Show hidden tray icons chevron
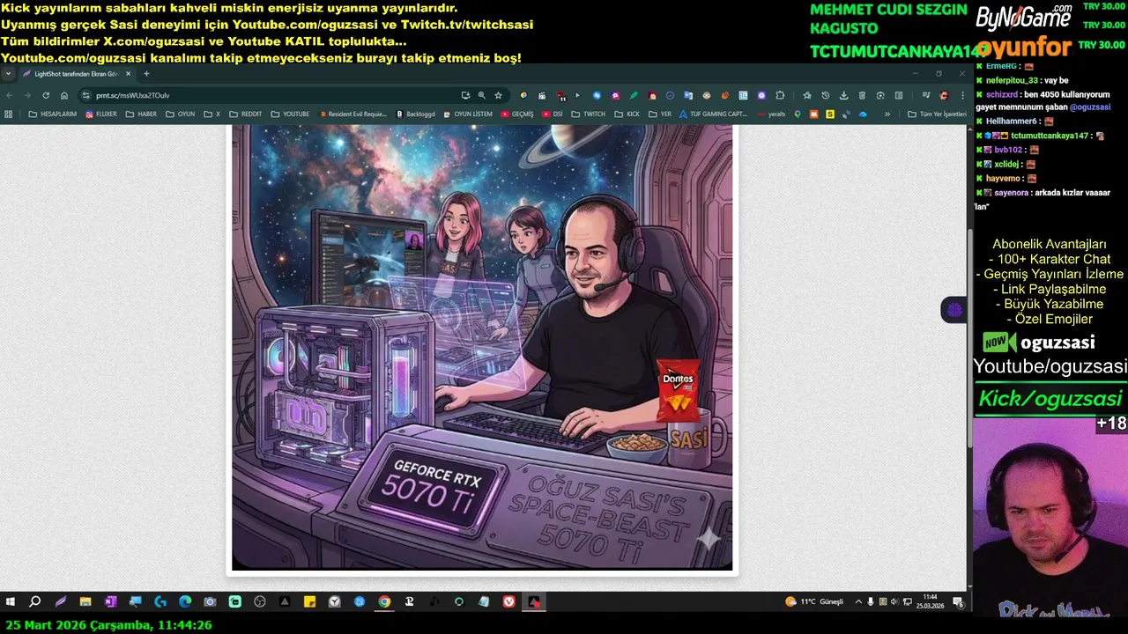Screen dimensions: 1128x634 859,601
